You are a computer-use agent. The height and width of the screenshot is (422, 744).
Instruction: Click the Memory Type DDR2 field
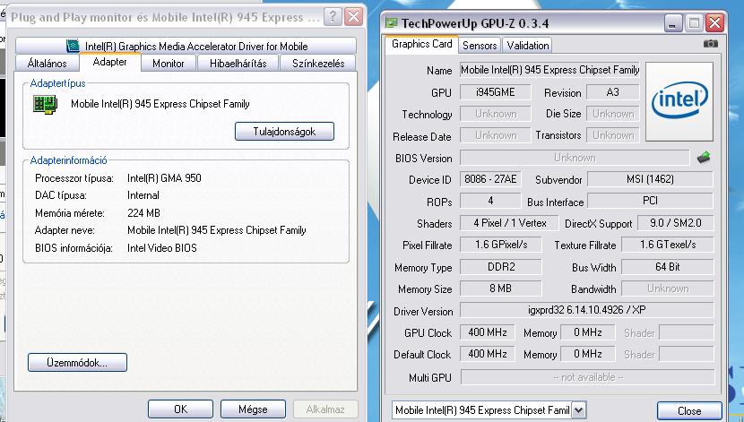click(x=500, y=267)
